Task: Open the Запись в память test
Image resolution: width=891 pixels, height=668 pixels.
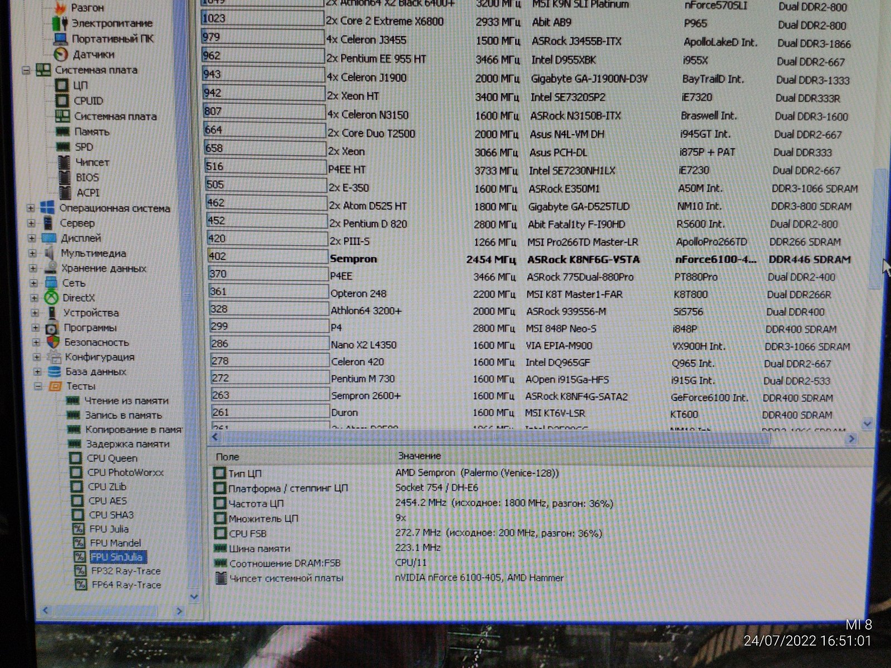Action: point(123,415)
